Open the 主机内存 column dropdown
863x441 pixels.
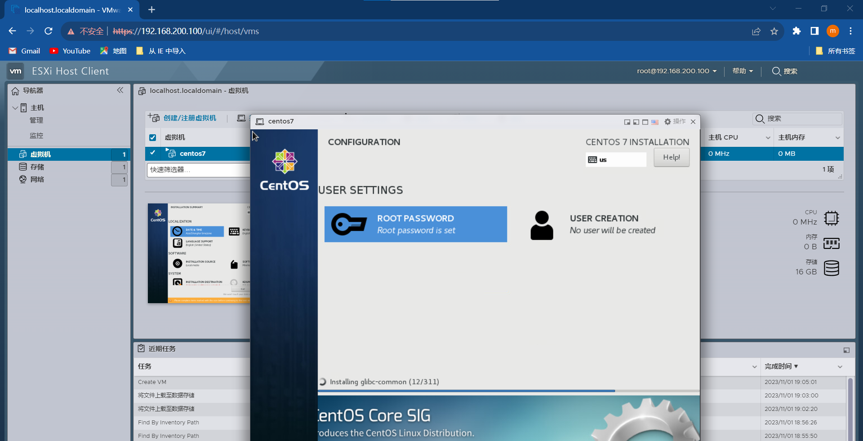click(x=838, y=138)
